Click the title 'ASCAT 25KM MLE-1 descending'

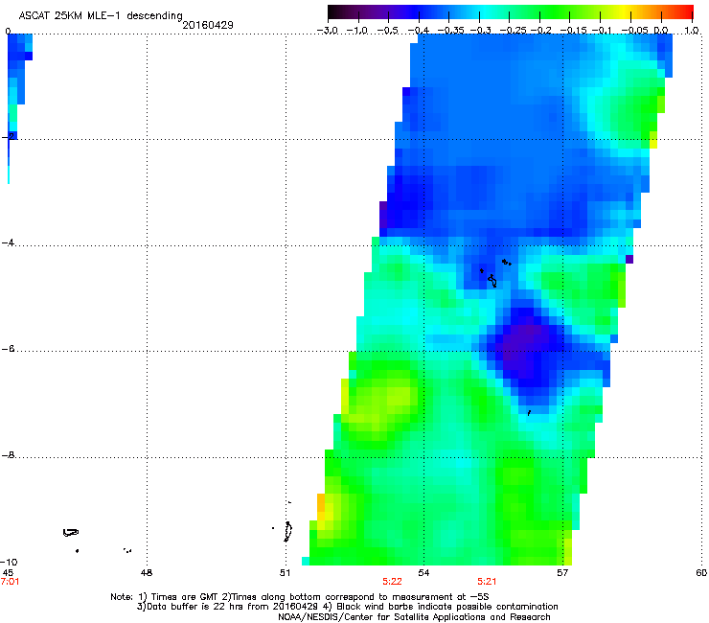(x=101, y=16)
